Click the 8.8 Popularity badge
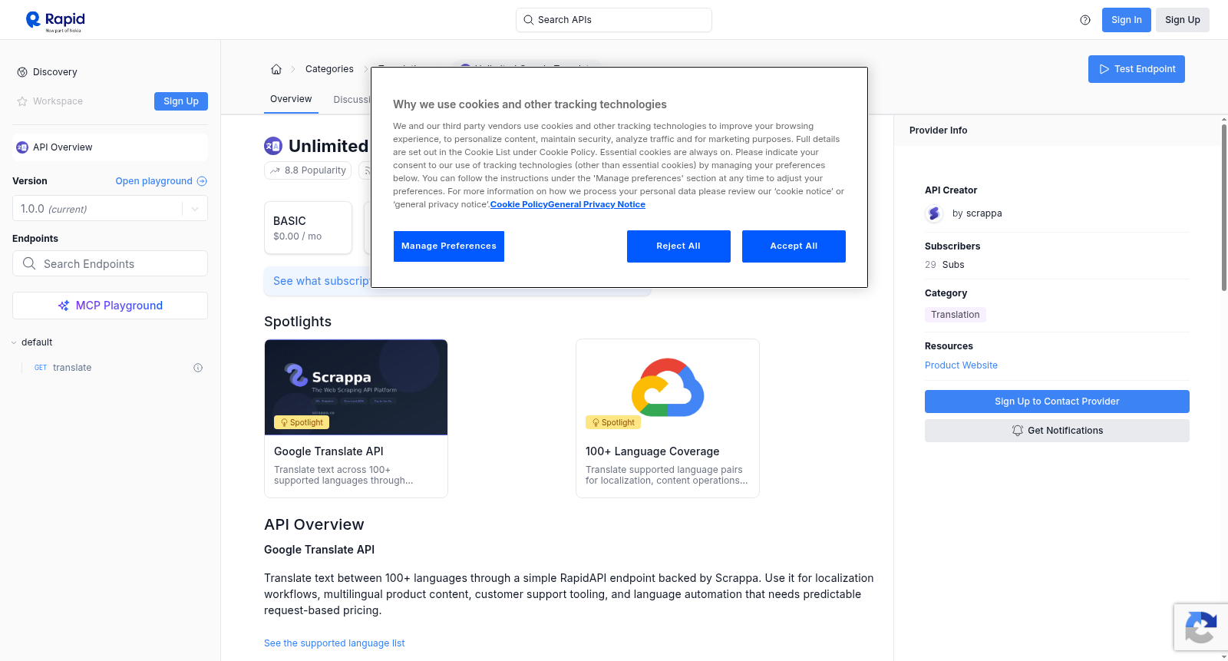Image resolution: width=1228 pixels, height=661 pixels. (x=308, y=170)
